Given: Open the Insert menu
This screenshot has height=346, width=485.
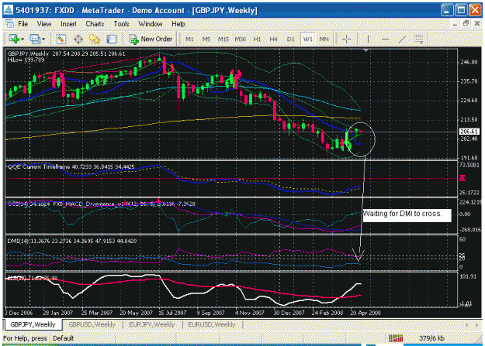Looking at the screenshot, I should 68,24.
